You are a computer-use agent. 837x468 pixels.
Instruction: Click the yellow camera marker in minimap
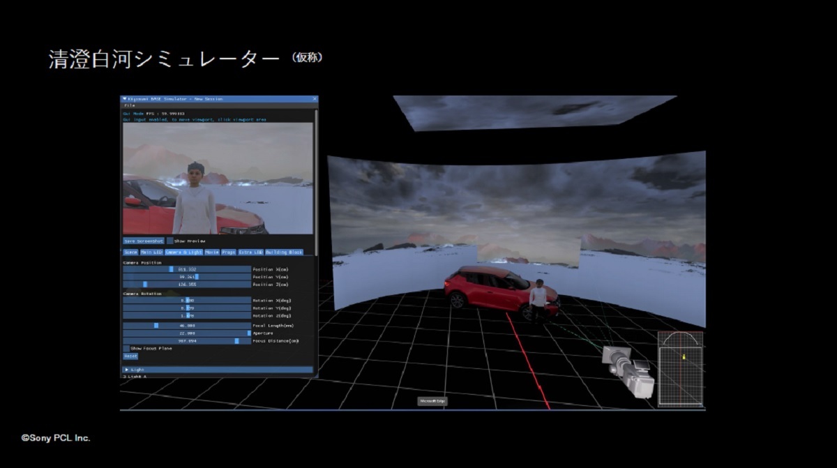pyautogui.click(x=684, y=357)
